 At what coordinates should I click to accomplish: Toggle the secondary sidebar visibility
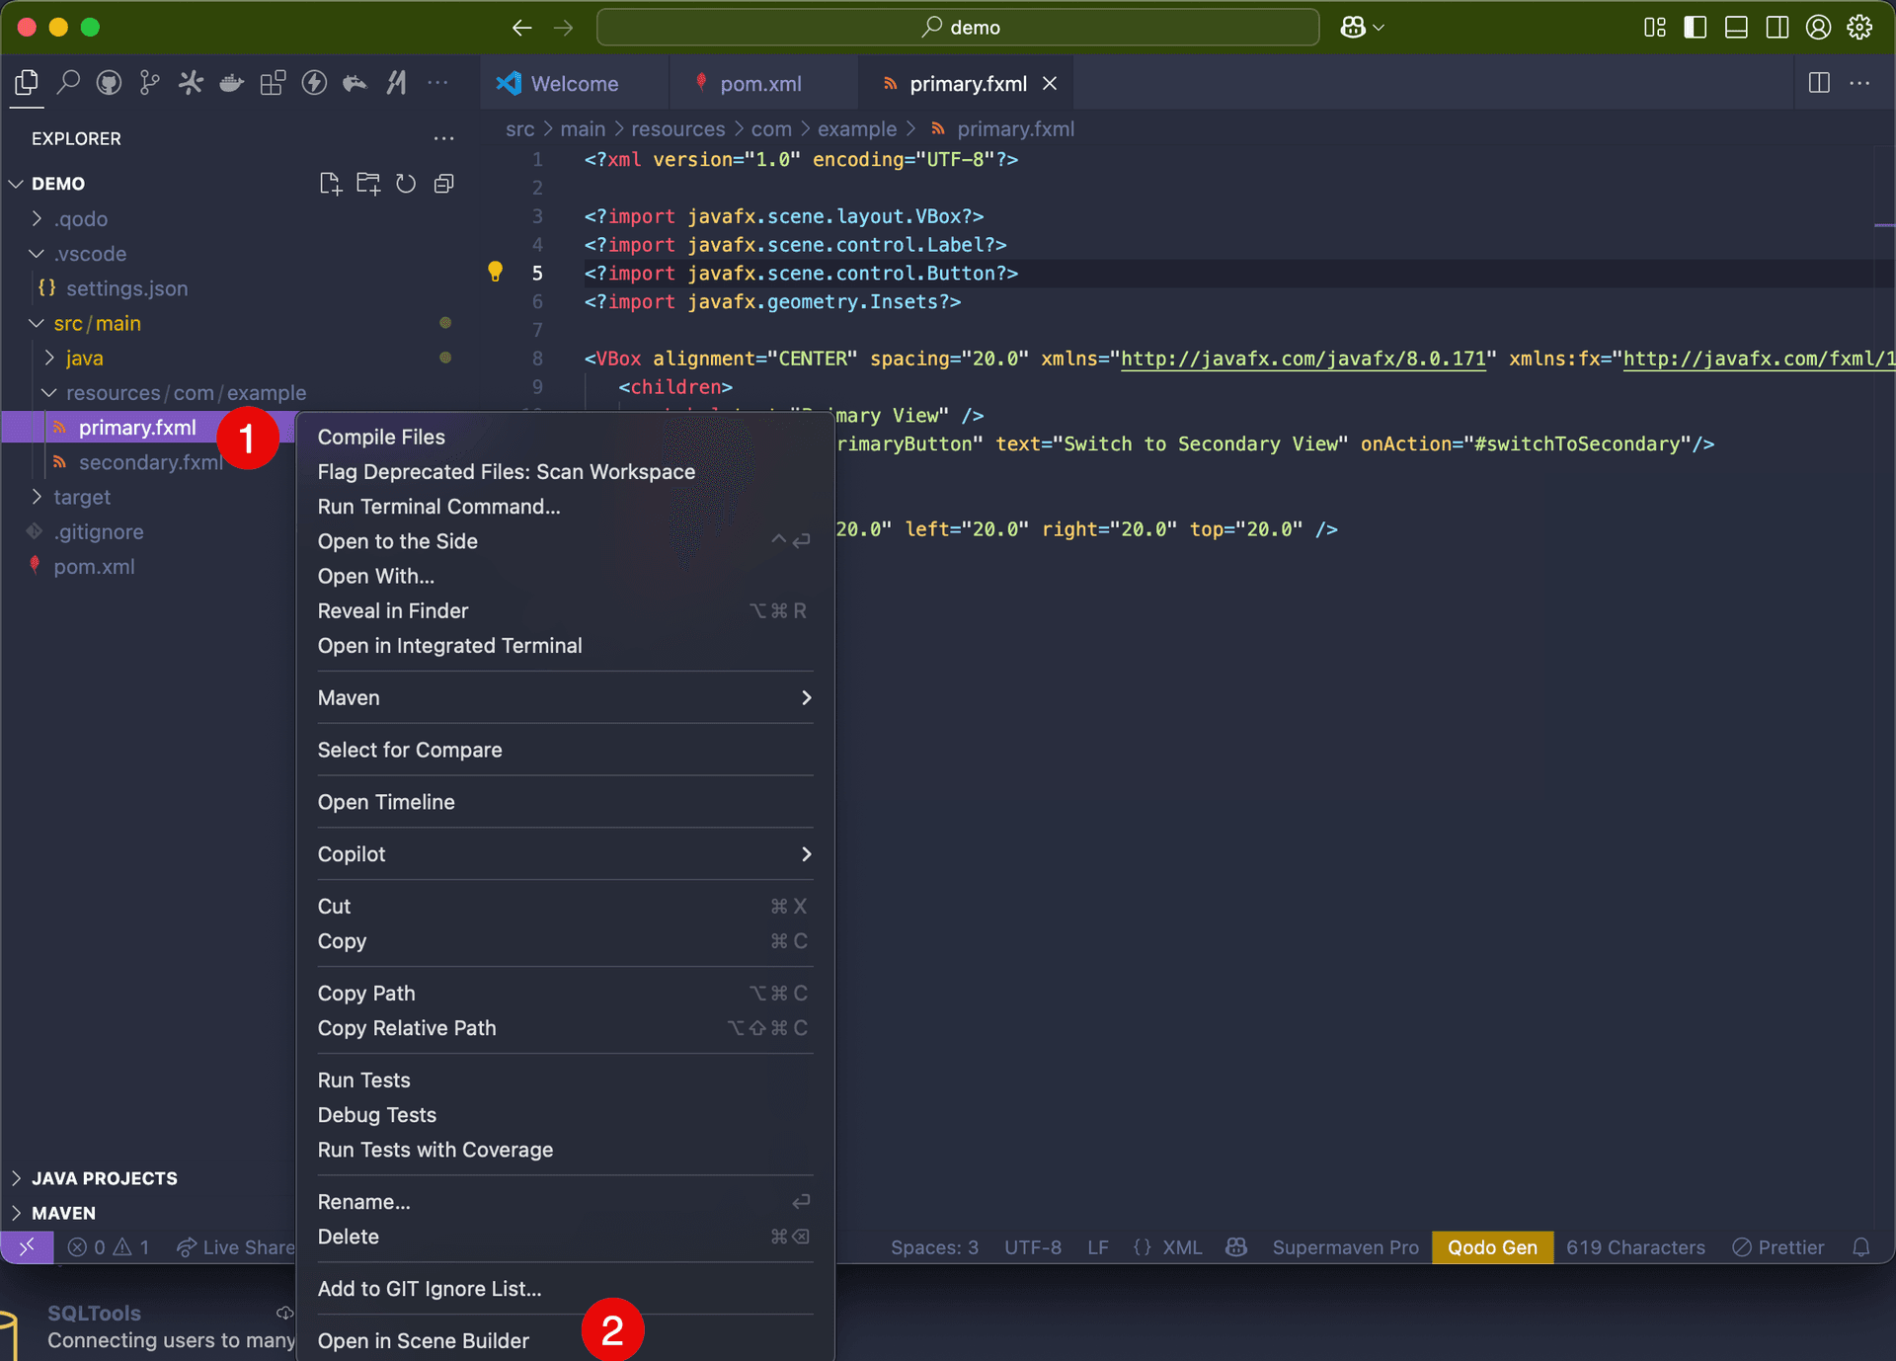tap(1777, 27)
